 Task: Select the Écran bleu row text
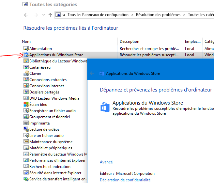point(38,105)
